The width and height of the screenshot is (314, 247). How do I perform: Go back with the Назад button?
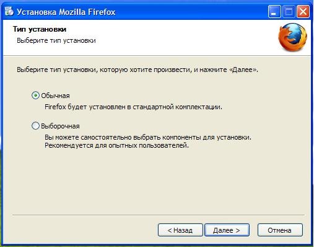(x=180, y=230)
